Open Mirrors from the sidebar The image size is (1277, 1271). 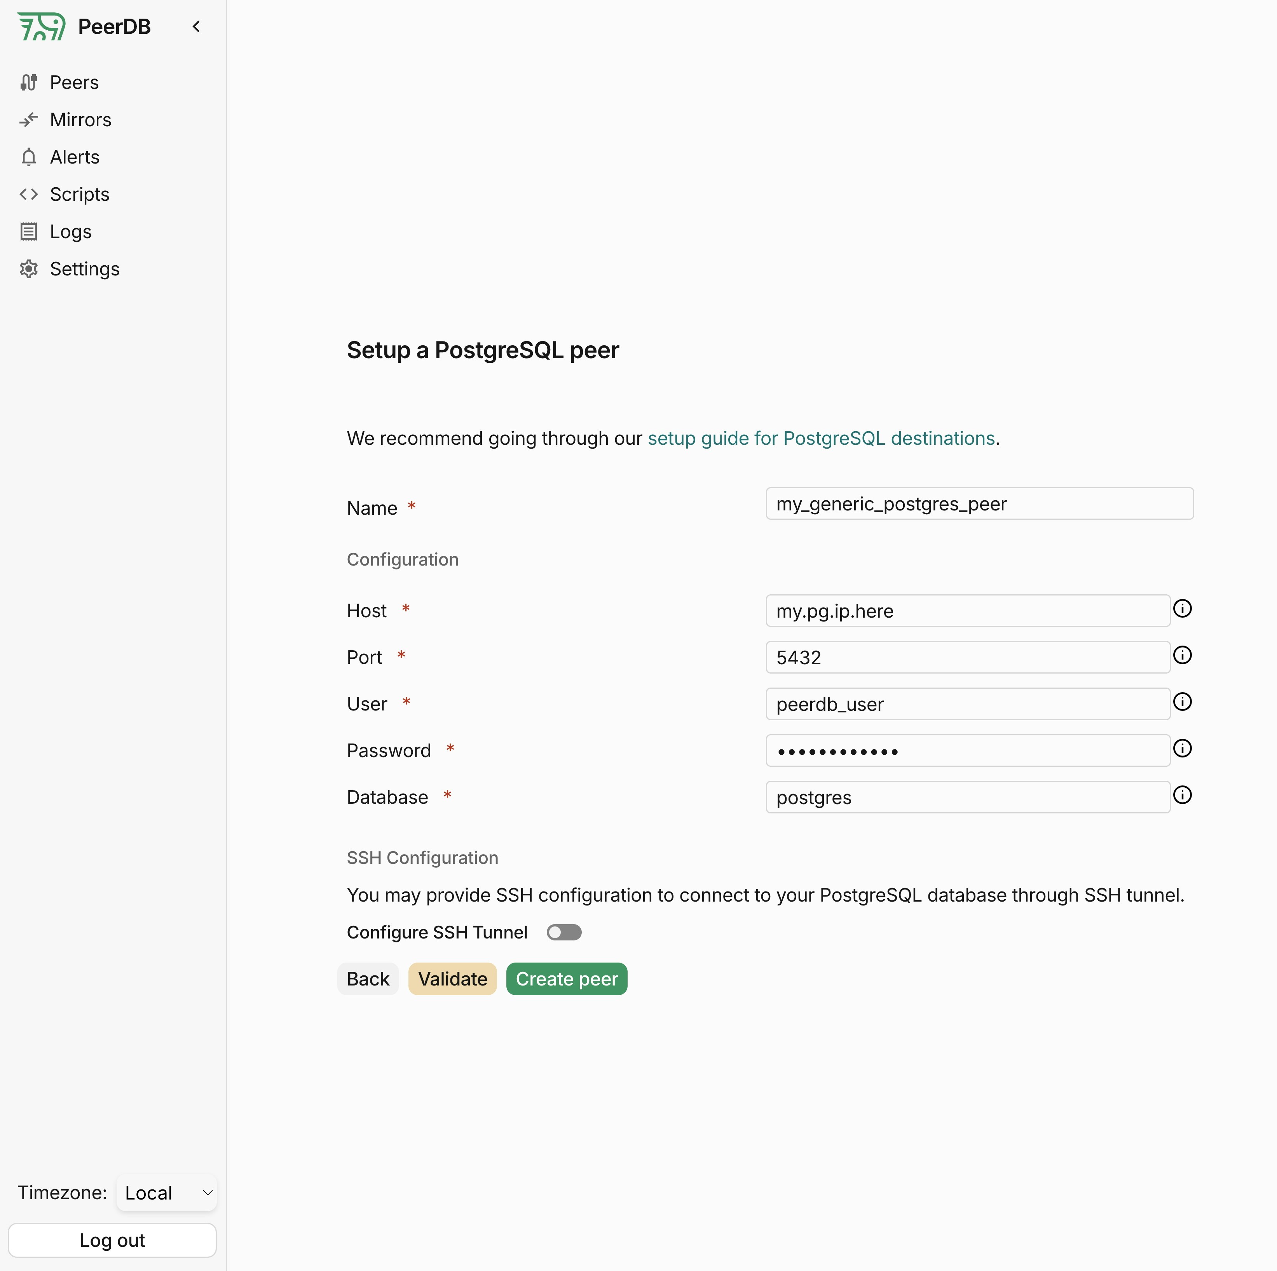[80, 120]
